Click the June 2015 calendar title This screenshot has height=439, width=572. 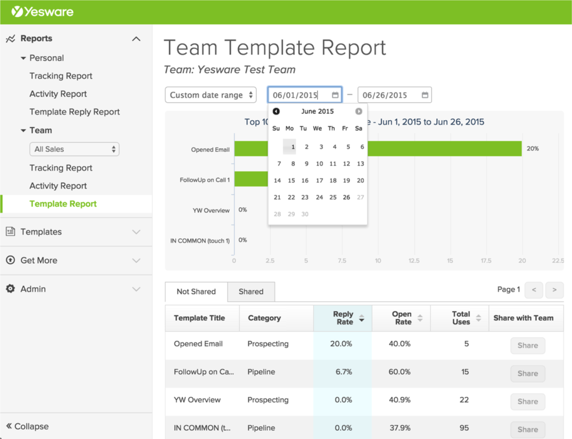tap(317, 111)
